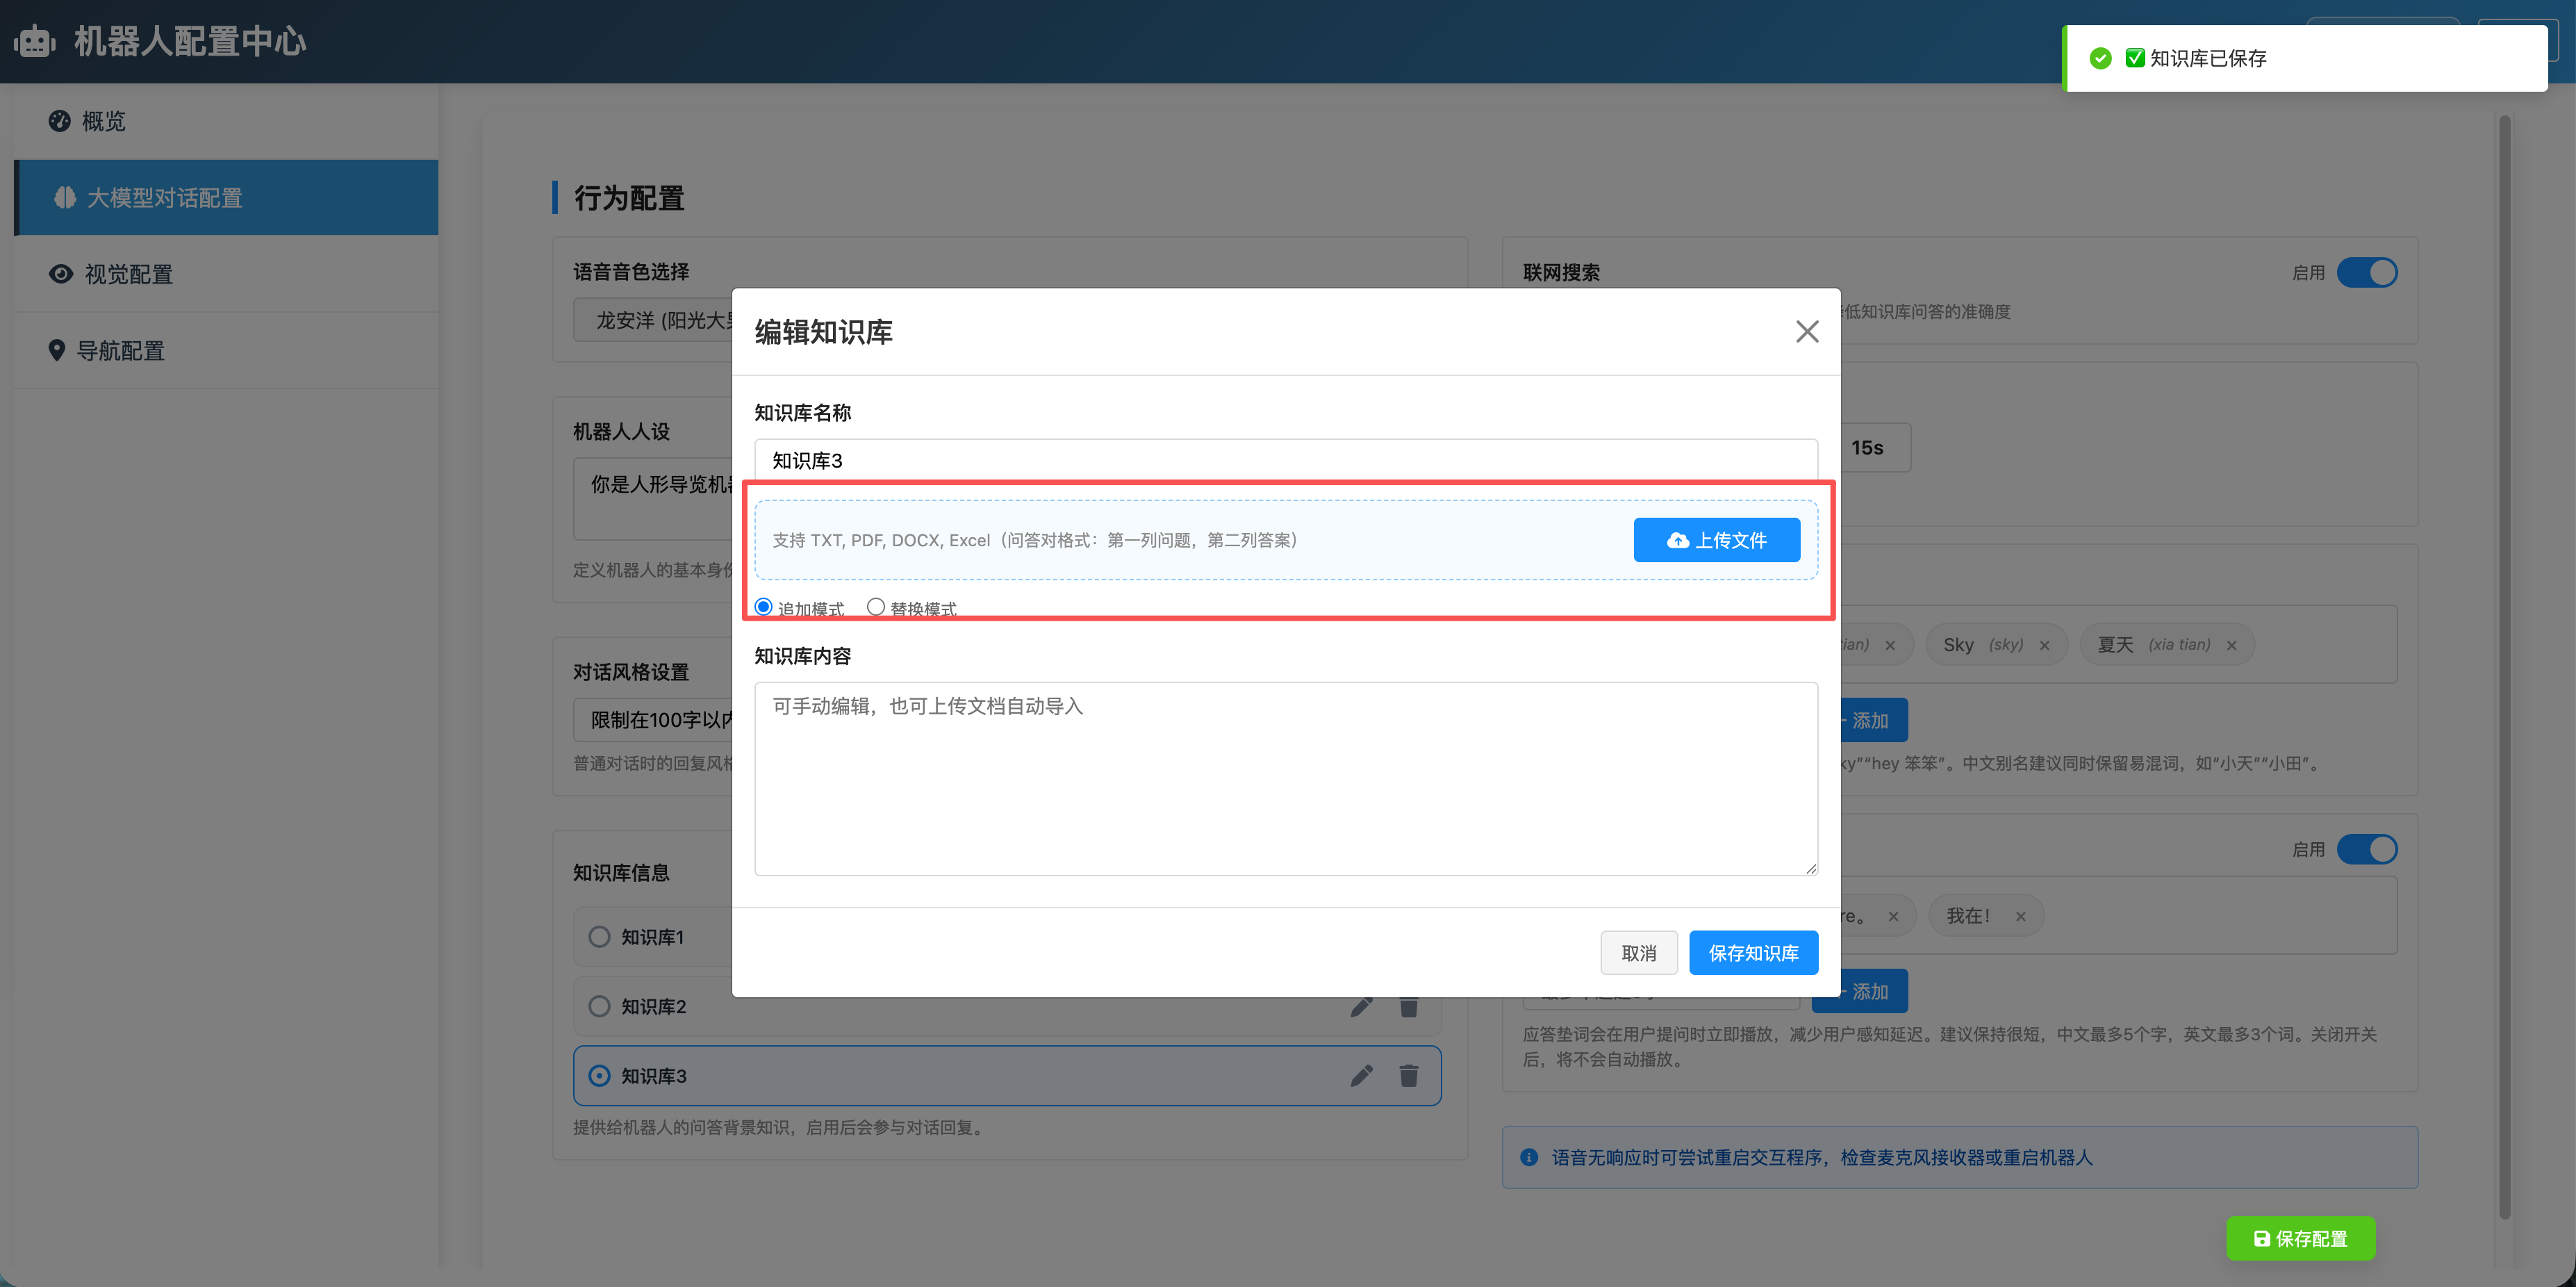Click the 知识库信息 section label
Viewport: 2576px width, 1287px height.
click(x=621, y=873)
